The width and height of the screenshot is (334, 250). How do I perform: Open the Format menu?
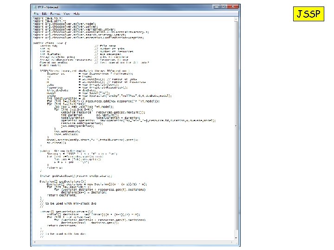click(x=55, y=14)
